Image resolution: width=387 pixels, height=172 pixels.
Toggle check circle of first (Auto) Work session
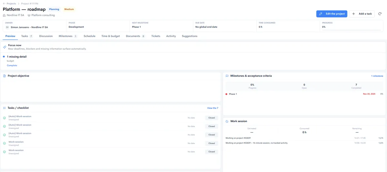click(5, 118)
